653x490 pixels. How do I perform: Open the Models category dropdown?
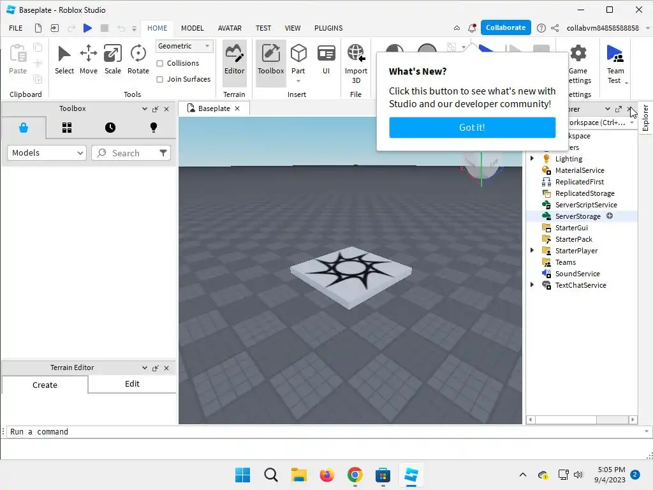tap(47, 153)
